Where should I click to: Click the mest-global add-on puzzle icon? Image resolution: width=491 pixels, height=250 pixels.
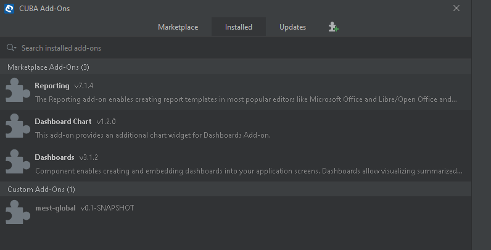(x=18, y=212)
